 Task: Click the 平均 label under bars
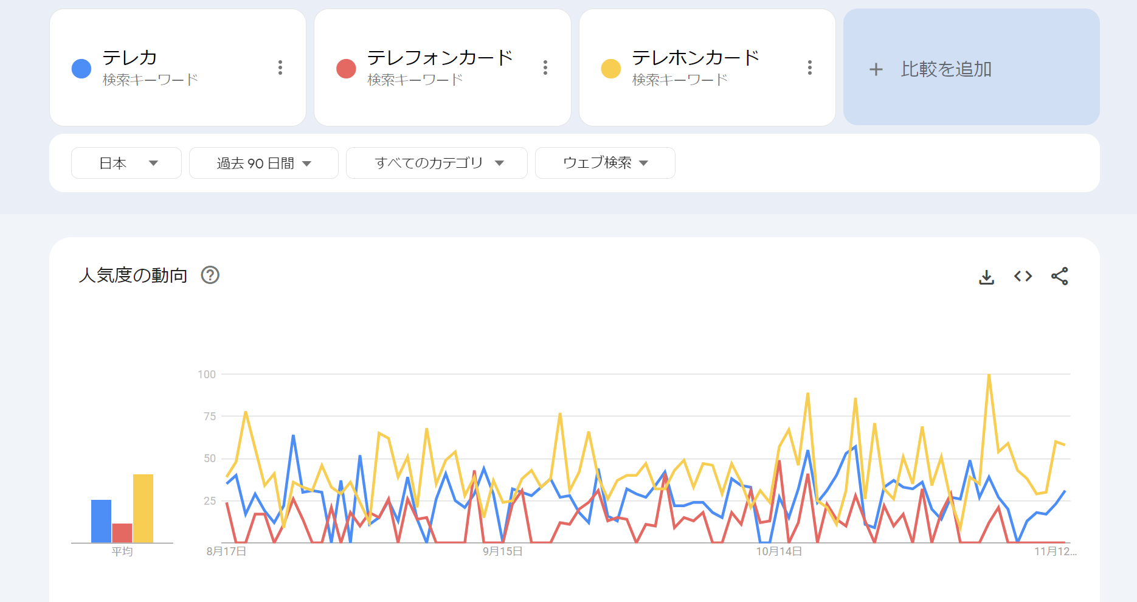coord(122,552)
